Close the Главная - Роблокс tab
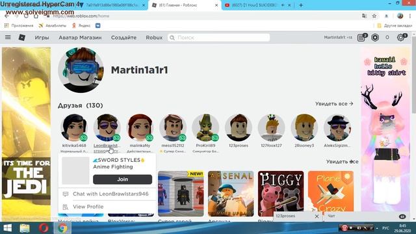Screen dimensions: 416x234 click(216, 5)
